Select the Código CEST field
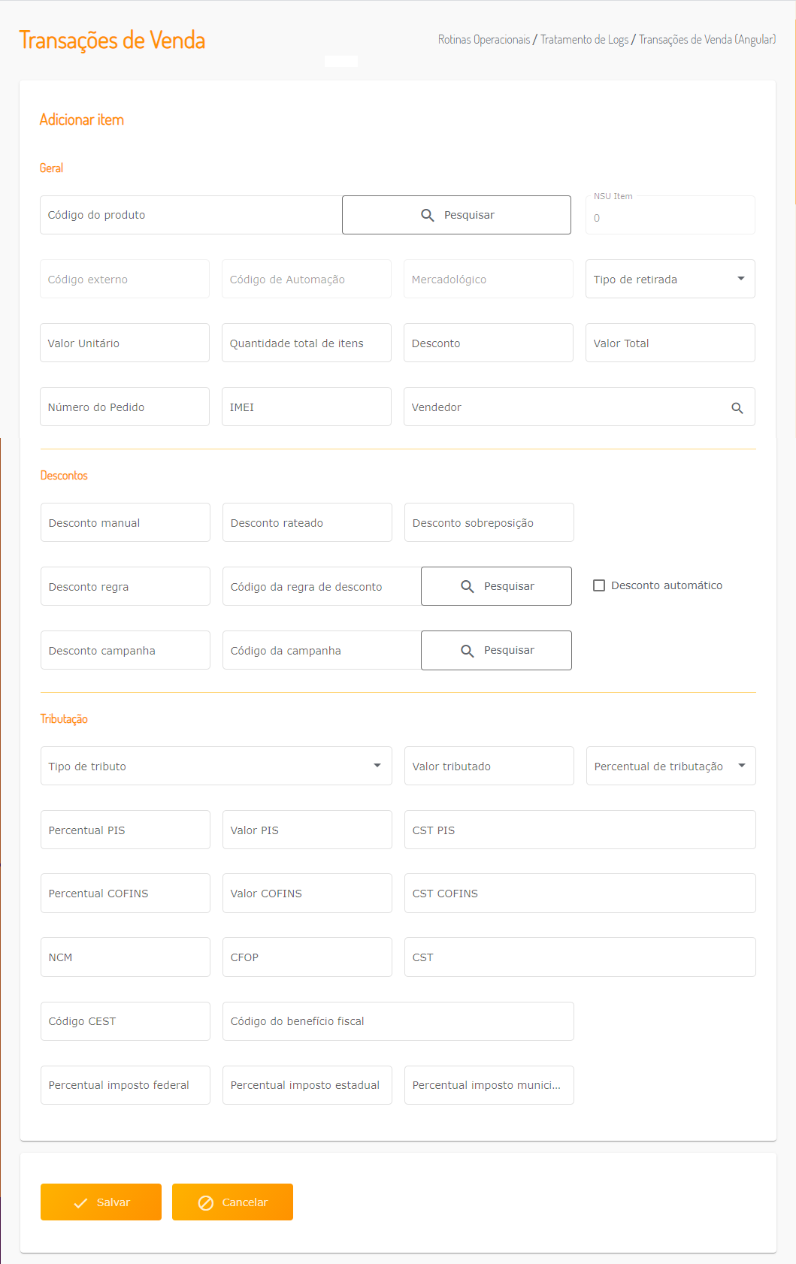The image size is (796, 1264). coord(126,1021)
